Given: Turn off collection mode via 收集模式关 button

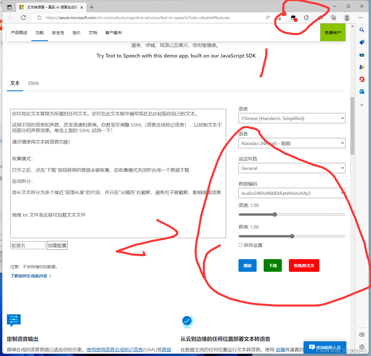Looking at the screenshot, I should coord(304,265).
